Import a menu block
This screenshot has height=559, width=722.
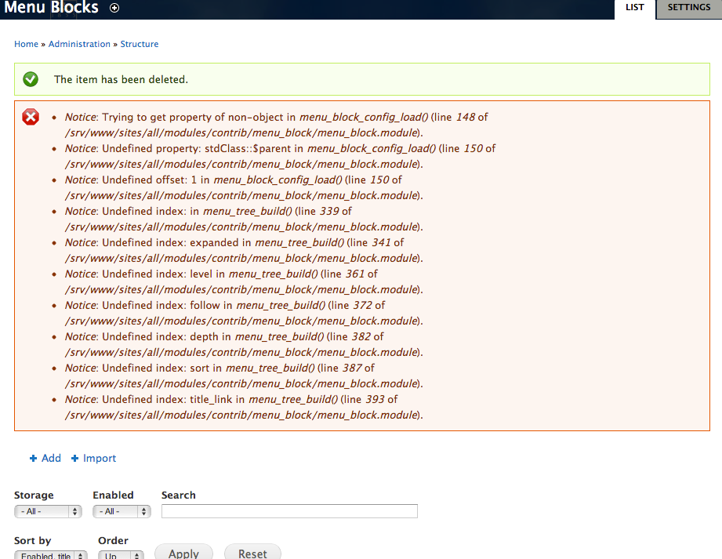pyautogui.click(x=98, y=458)
